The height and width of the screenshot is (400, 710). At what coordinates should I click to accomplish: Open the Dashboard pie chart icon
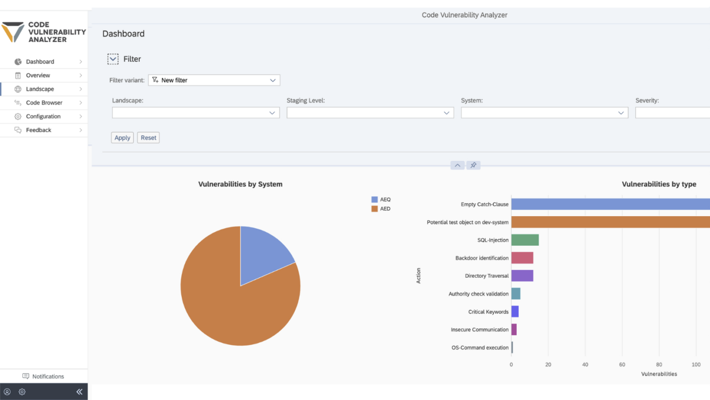[x=18, y=61]
